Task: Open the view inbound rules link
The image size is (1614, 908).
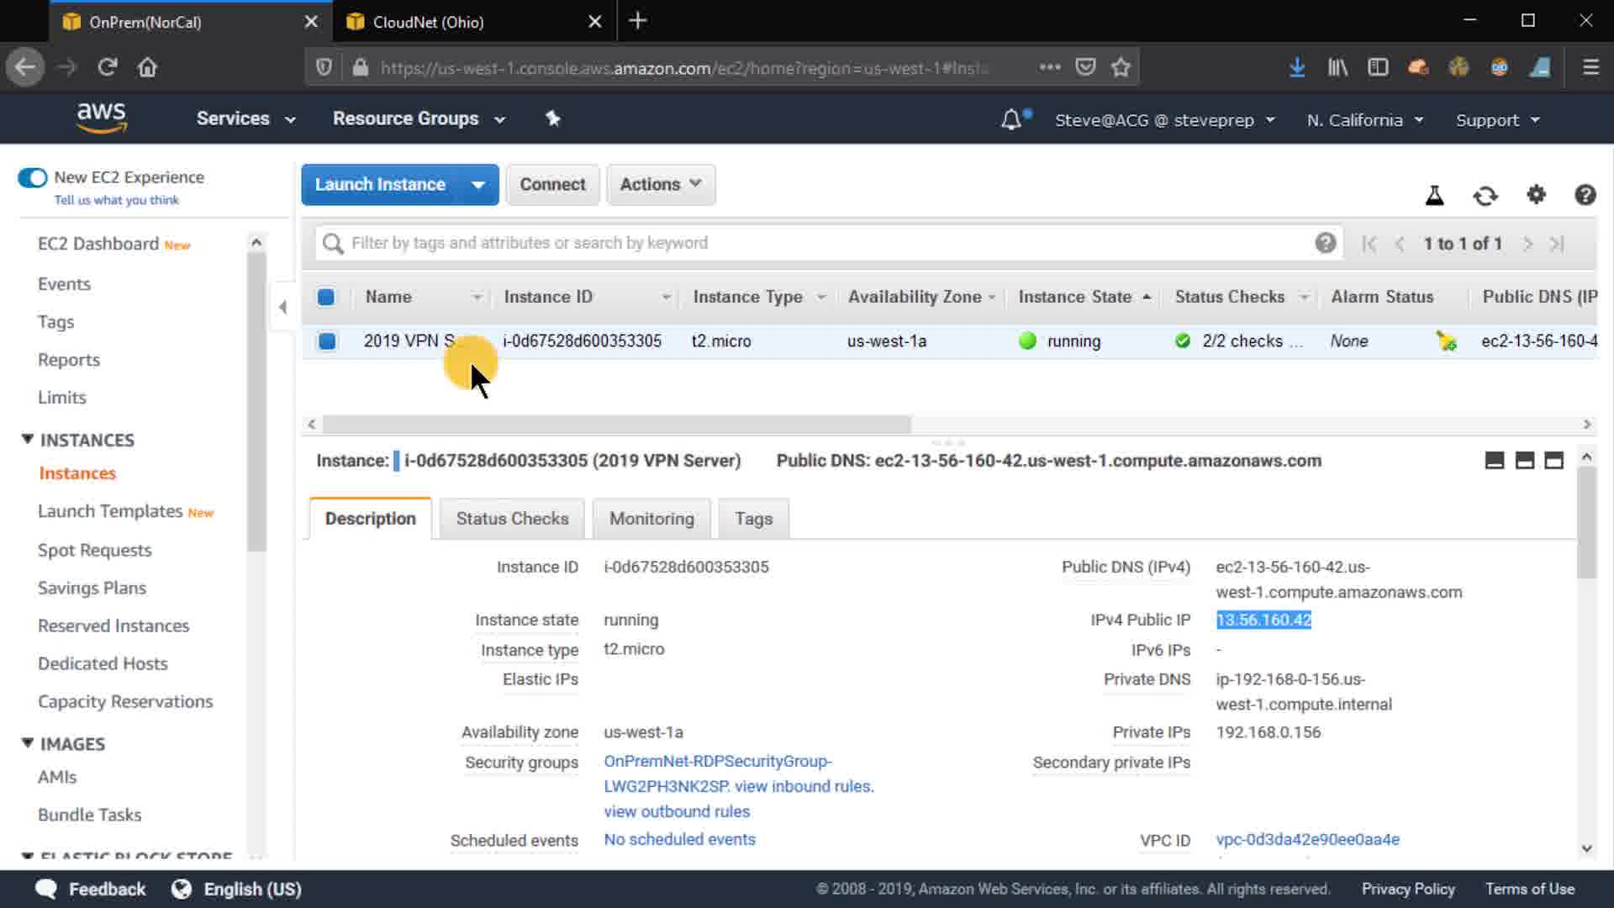Action: 803,786
